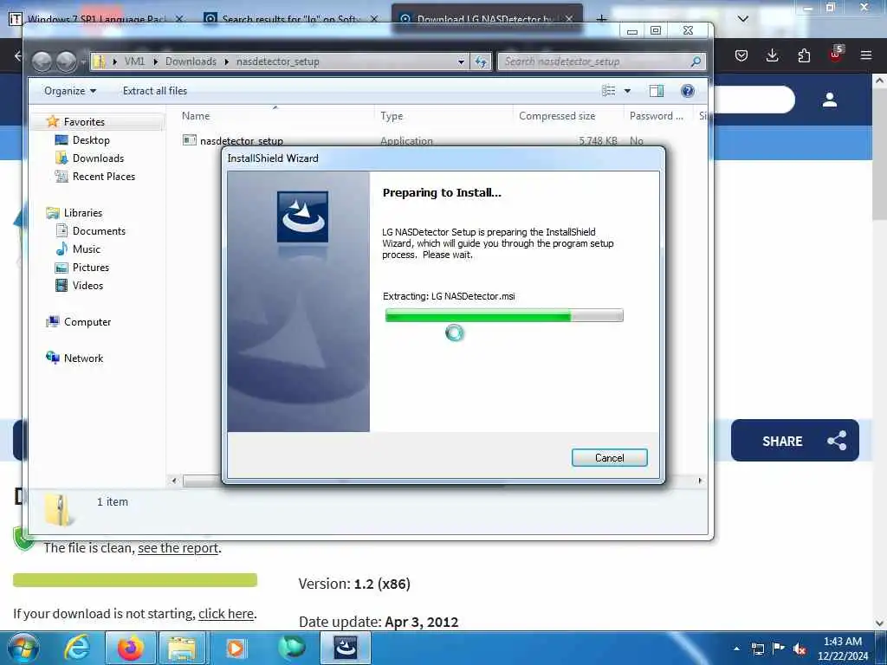The height and width of the screenshot is (665, 887).
Task: Open the see the report link
Action: click(x=178, y=548)
